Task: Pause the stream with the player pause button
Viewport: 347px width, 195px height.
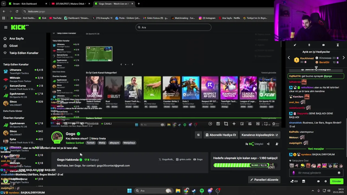Action: (x=66, y=124)
